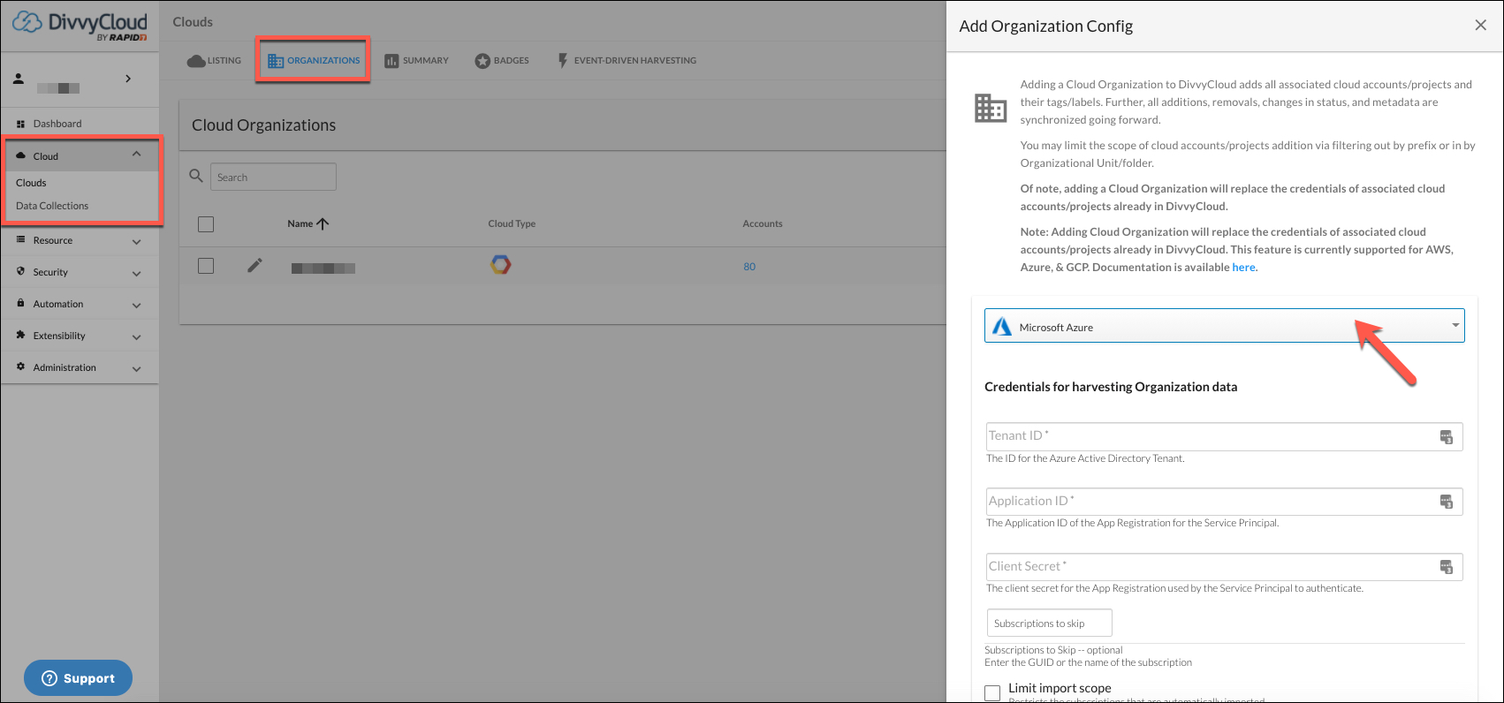The height and width of the screenshot is (703, 1504).
Task: Open the 80 accounts link
Action: coord(749,267)
